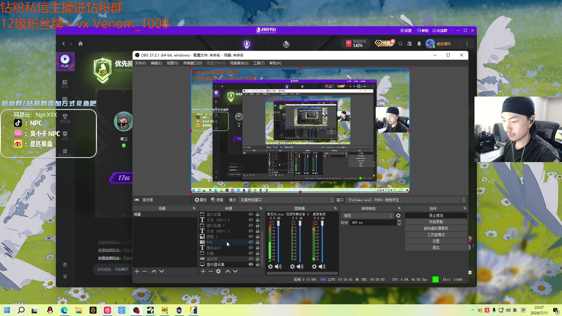The height and width of the screenshot is (316, 562).
Task: Move source down in Sources list
Action: coord(235,271)
